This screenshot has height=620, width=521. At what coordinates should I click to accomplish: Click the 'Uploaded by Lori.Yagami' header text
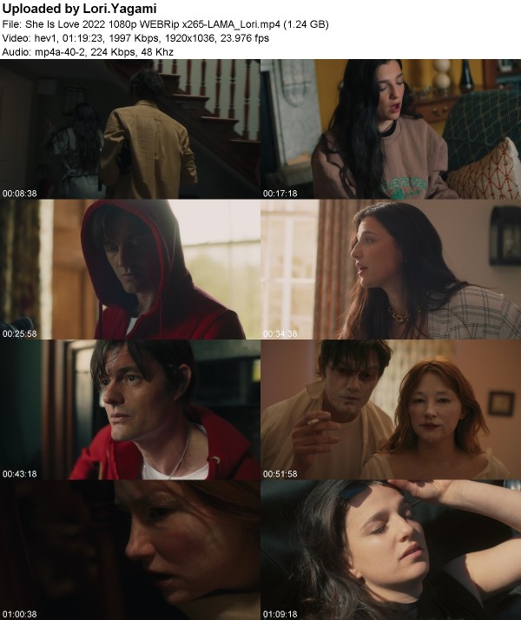(x=80, y=9)
